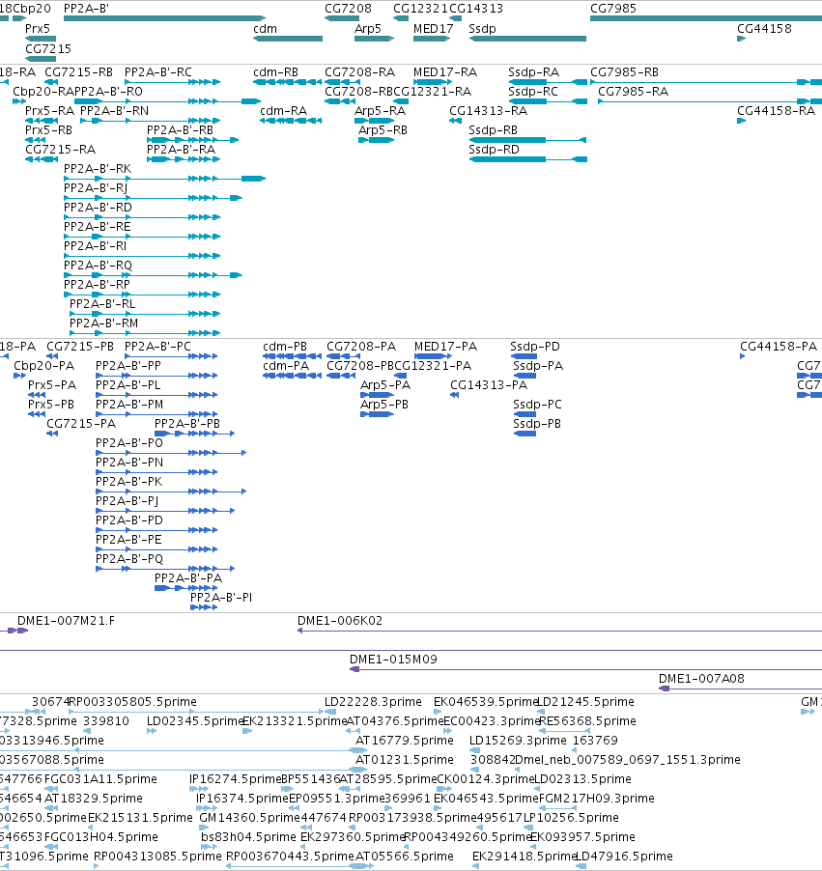Image resolution: width=822 pixels, height=871 pixels.
Task: Click protein CG7208-PA
Action: [x=344, y=356]
